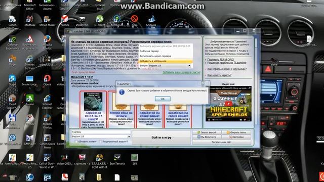324x182 pixels.
Task: Click the Открыть папку button
Action: tap(236, 132)
